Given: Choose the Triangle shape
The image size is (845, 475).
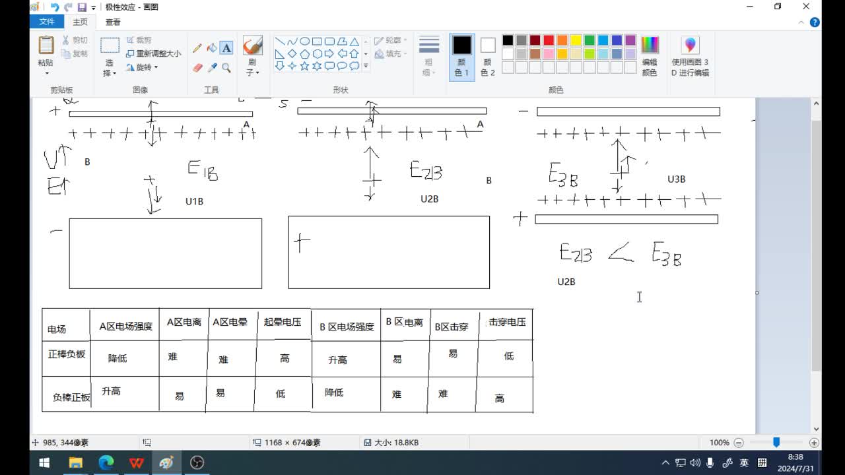Looking at the screenshot, I should 355,41.
